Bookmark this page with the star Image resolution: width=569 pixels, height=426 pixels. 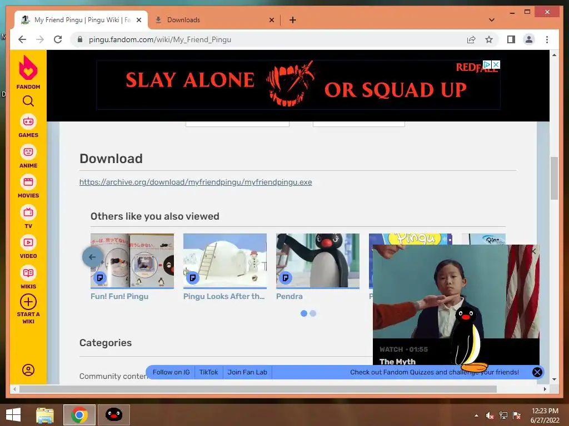click(x=489, y=39)
